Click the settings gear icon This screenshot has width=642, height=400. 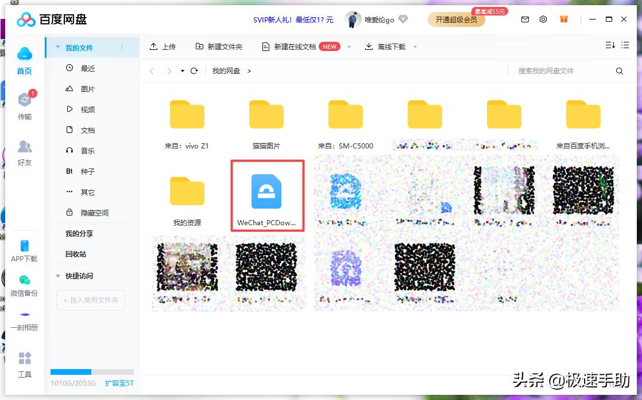543,19
